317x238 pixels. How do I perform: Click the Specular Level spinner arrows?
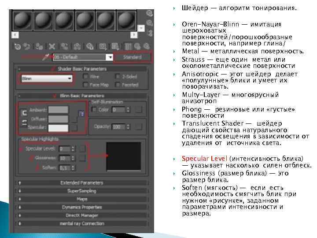[73, 149]
